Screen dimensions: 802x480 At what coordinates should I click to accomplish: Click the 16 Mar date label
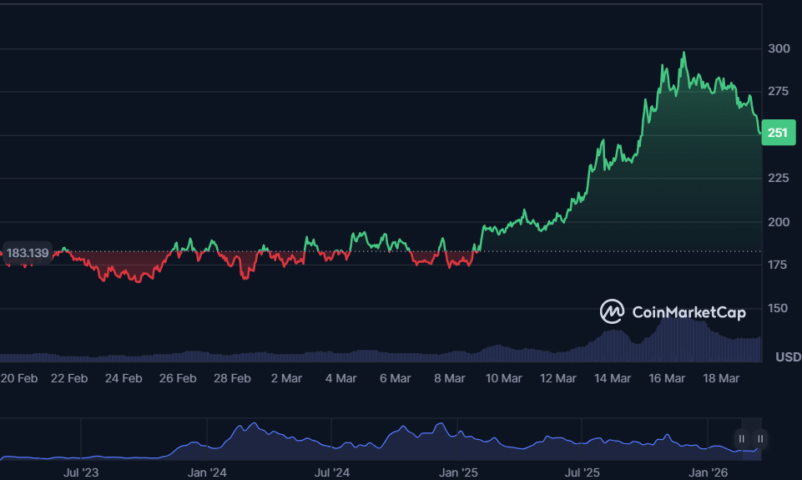click(x=667, y=378)
